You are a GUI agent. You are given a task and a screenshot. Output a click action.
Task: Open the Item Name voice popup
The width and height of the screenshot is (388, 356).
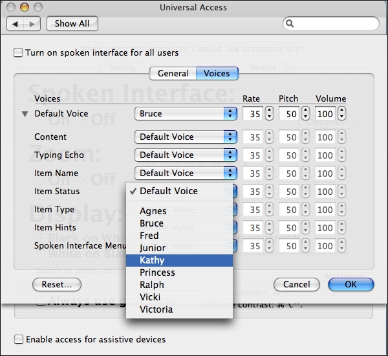[x=186, y=173]
